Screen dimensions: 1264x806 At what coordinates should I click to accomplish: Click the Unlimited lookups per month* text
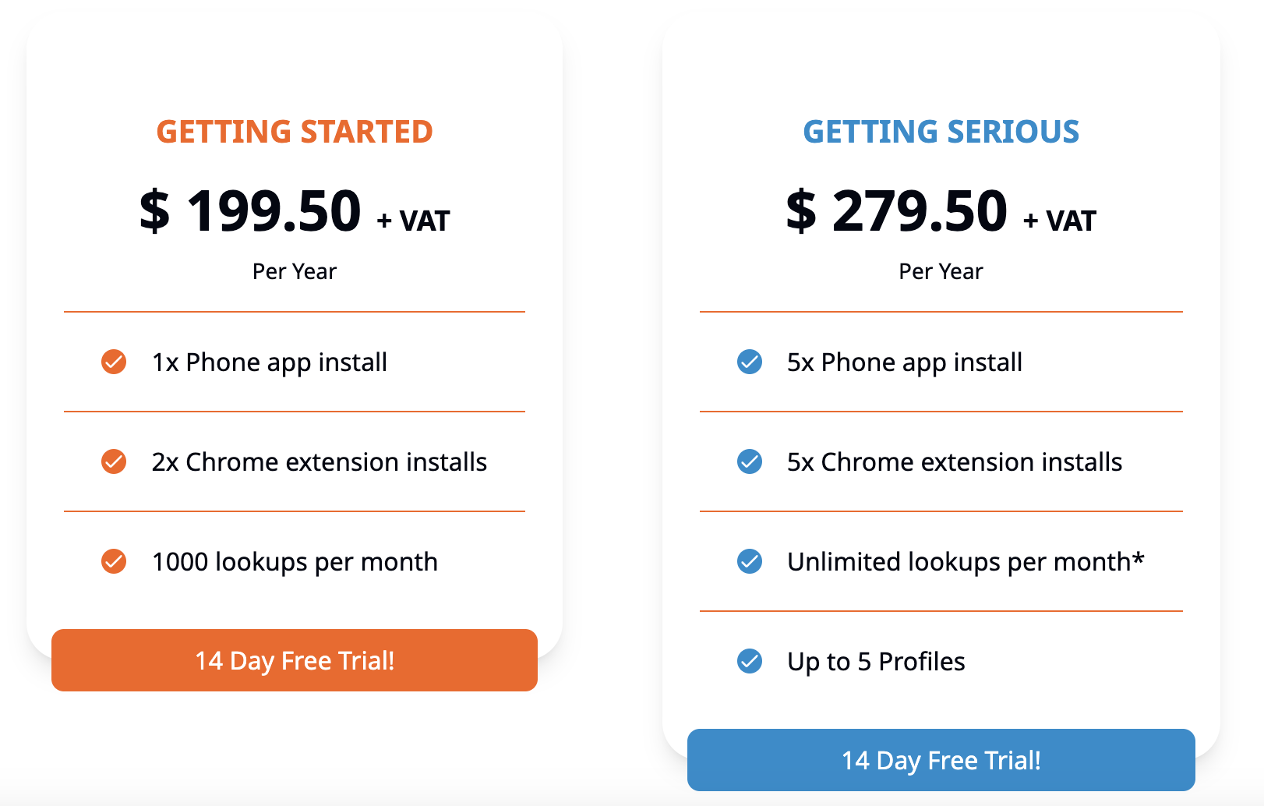(x=966, y=562)
